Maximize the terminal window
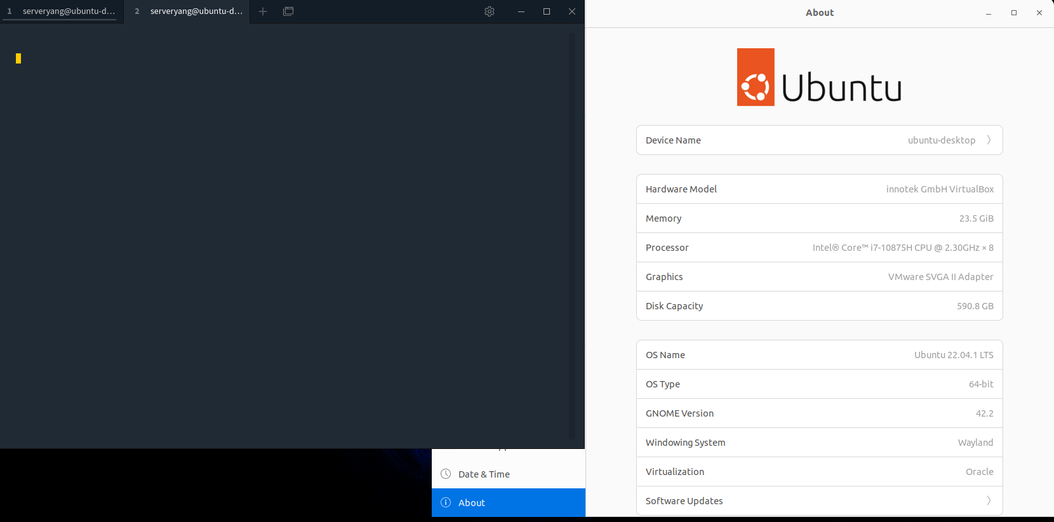This screenshot has height=522, width=1054. (547, 11)
